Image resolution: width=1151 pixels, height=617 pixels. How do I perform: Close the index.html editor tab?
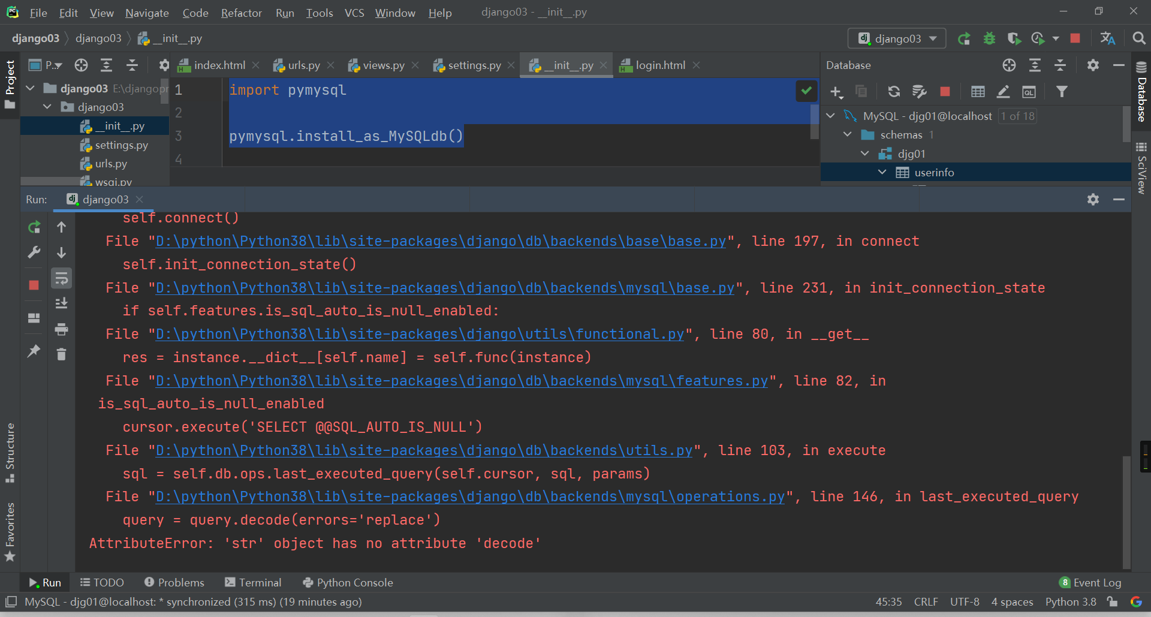tap(256, 65)
